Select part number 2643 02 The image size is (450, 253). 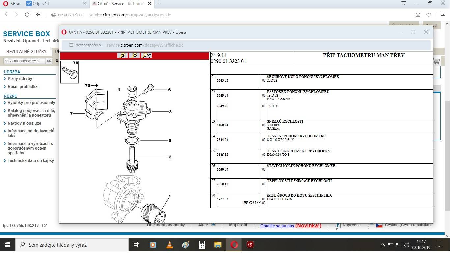pos(222,80)
